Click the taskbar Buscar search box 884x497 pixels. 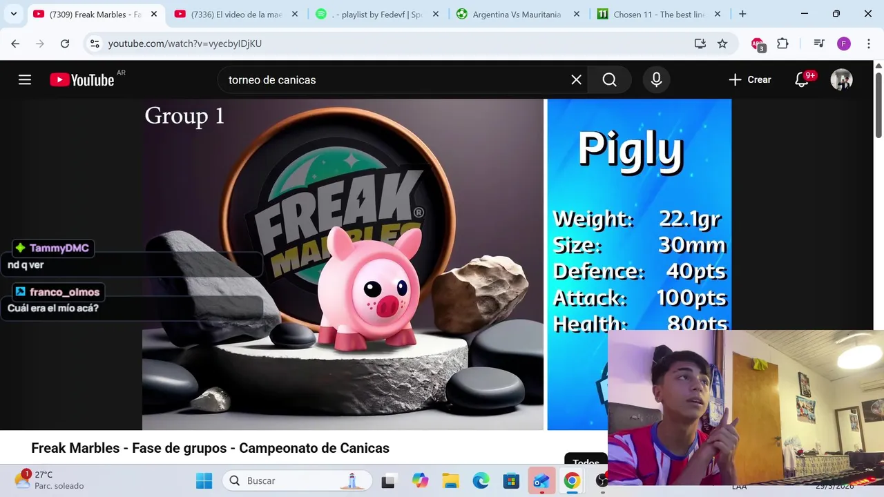[x=297, y=480]
